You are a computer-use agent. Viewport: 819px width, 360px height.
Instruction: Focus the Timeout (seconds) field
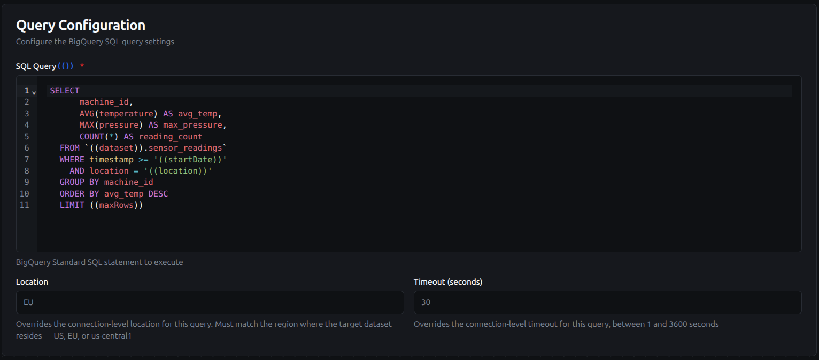(607, 302)
